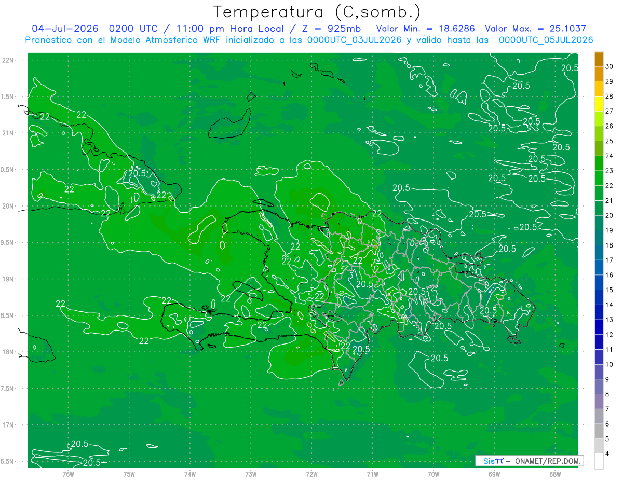Click the '19N' latitude axis label
The height and width of the screenshot is (481, 623).
pos(8,279)
